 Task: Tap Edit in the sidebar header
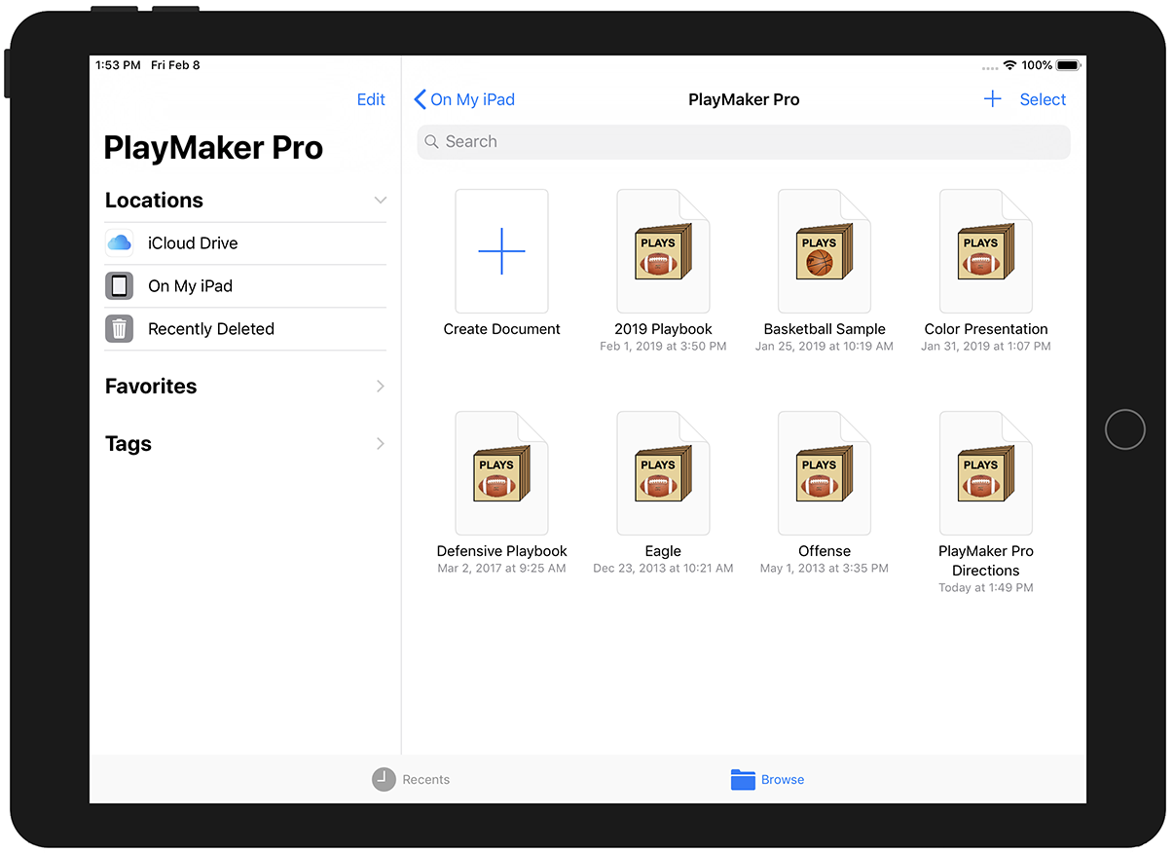(371, 99)
